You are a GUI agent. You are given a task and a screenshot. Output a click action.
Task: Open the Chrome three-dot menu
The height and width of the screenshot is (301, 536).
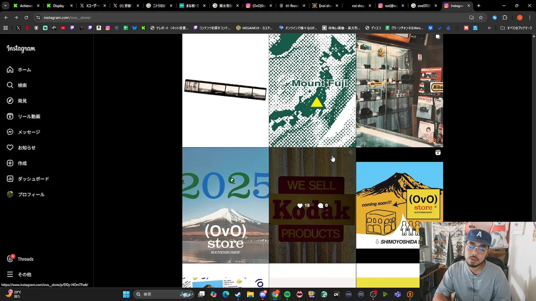point(530,18)
